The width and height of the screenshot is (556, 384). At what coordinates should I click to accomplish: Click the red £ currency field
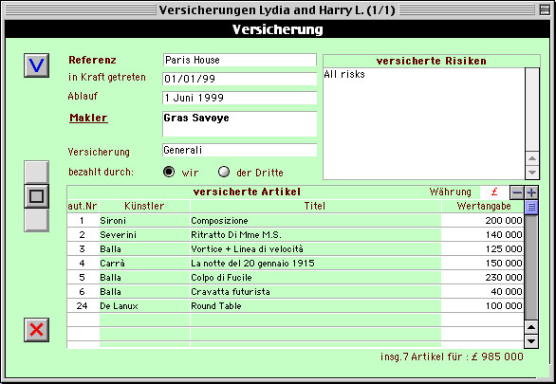494,192
